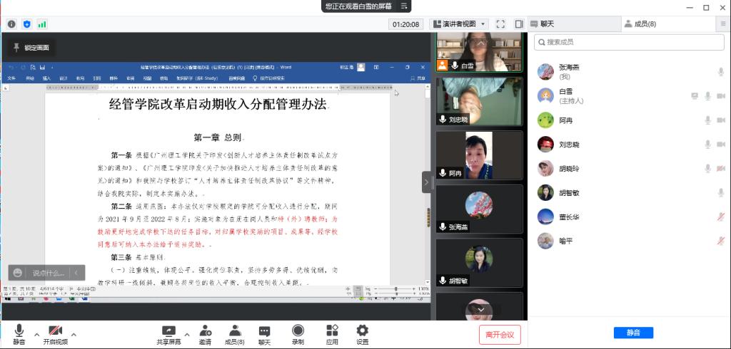Open 设置 settings gear in toolbar
The image size is (731, 349).
tap(362, 331)
